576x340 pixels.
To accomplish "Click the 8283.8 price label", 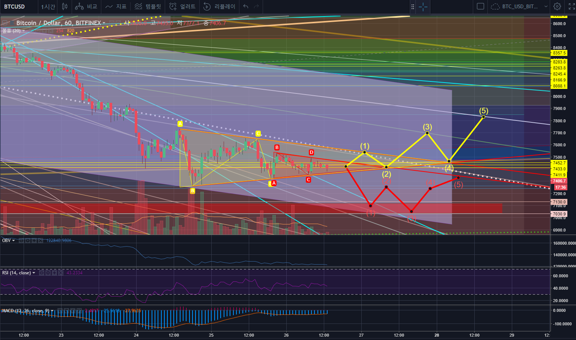I will [x=559, y=62].
